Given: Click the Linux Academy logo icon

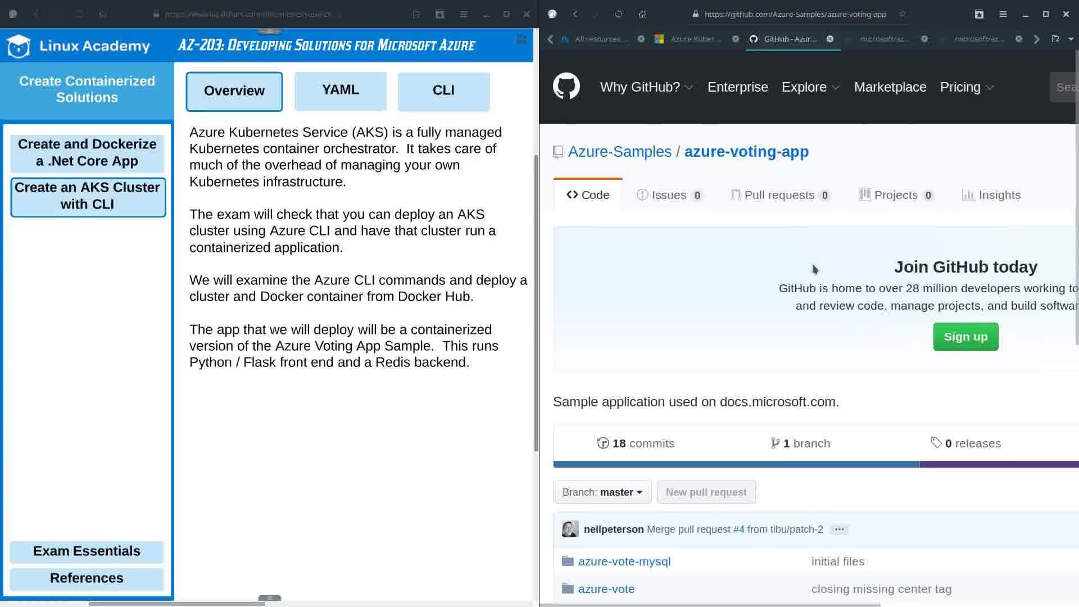Looking at the screenshot, I should point(19,46).
